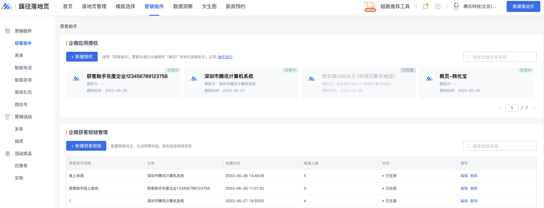Select 发券 in sidebar
Screen dimensions: 544x208
tap(19, 129)
